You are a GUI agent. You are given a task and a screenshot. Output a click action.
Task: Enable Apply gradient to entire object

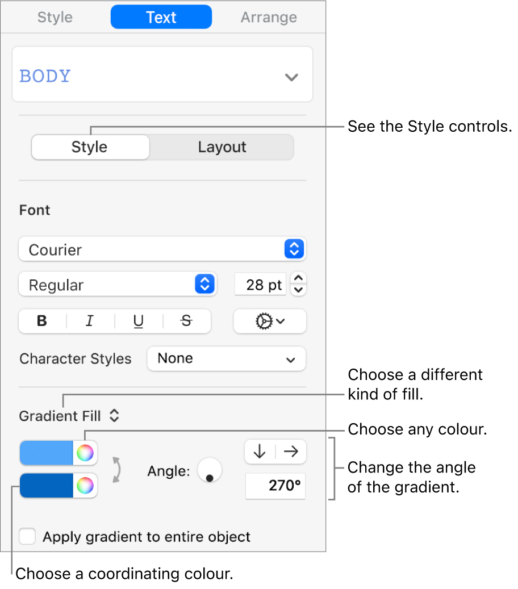28,536
